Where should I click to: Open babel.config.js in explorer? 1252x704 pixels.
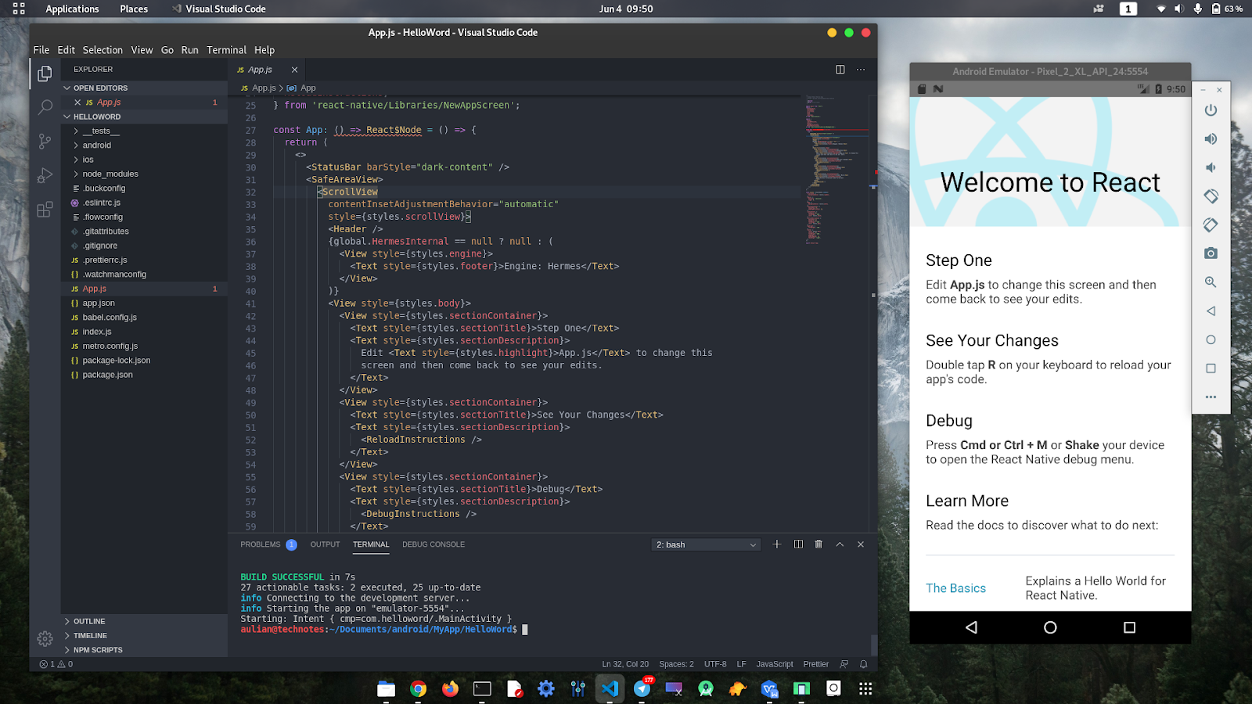[145, 318]
